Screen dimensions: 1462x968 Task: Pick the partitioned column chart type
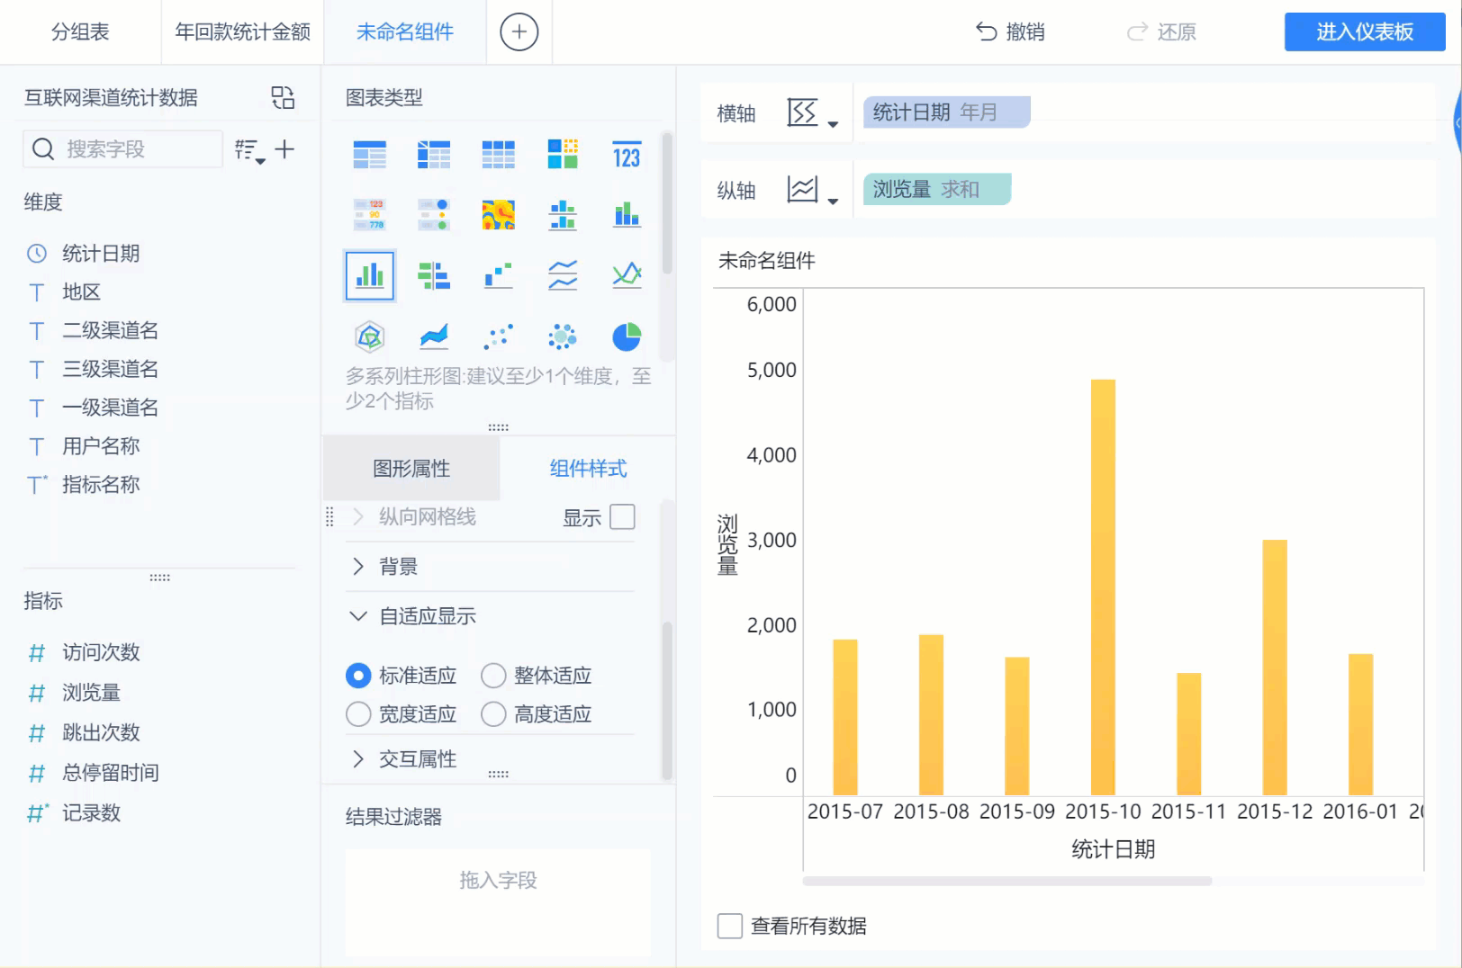563,215
